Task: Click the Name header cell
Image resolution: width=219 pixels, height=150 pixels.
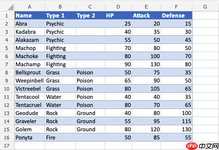Action: pyautogui.click(x=30, y=15)
